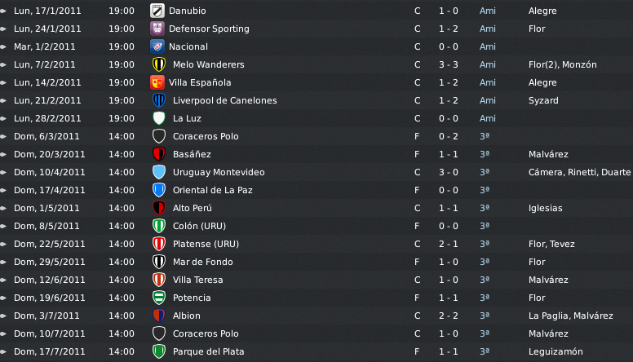Viewport: 633px width, 362px height.
Task: Select the Alto Perú team name
Action: click(193, 208)
